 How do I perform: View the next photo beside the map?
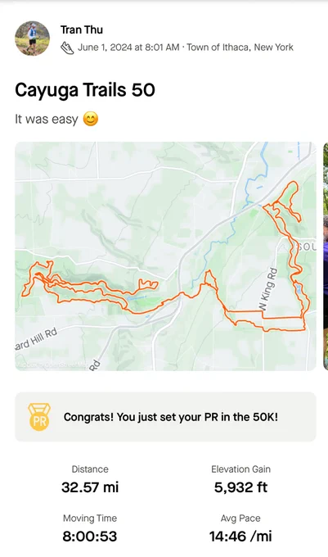[326, 256]
